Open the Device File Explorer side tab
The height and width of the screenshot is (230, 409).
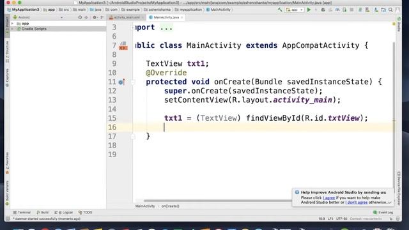coord(399,188)
